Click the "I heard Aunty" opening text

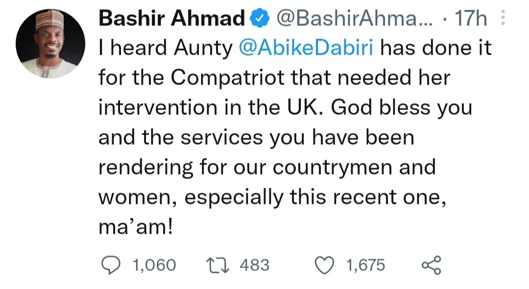[166, 48]
